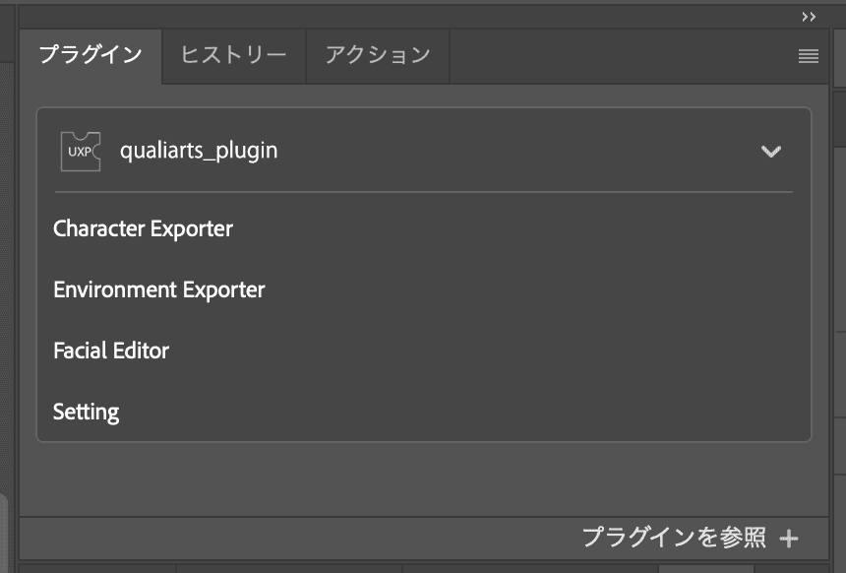Switch to the プラグイン tab

91,55
